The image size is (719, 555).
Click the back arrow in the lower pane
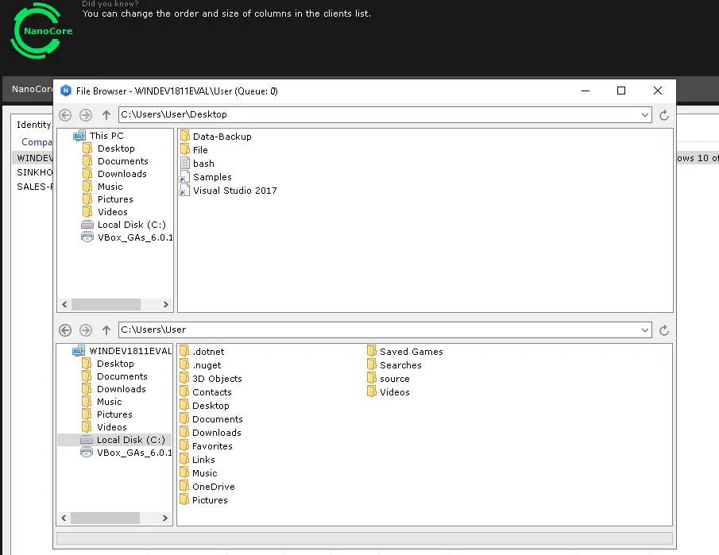pyautogui.click(x=65, y=330)
